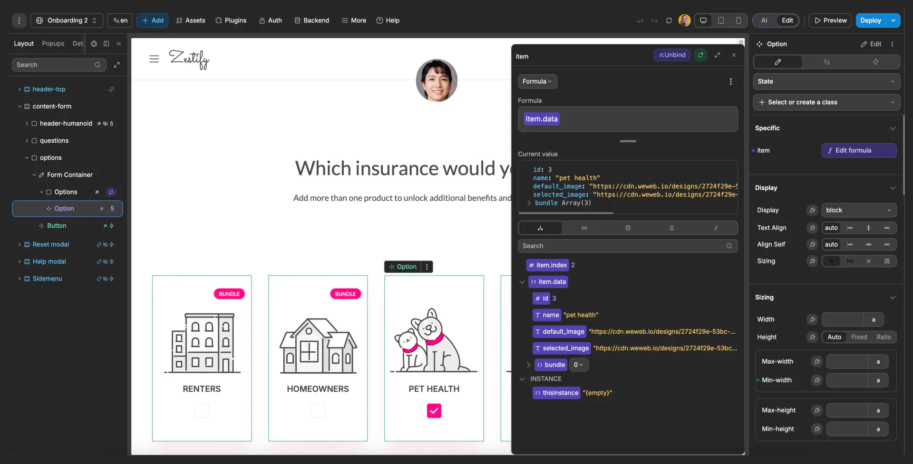
Task: Open the interactions lightning tab for Option
Action: [875, 62]
